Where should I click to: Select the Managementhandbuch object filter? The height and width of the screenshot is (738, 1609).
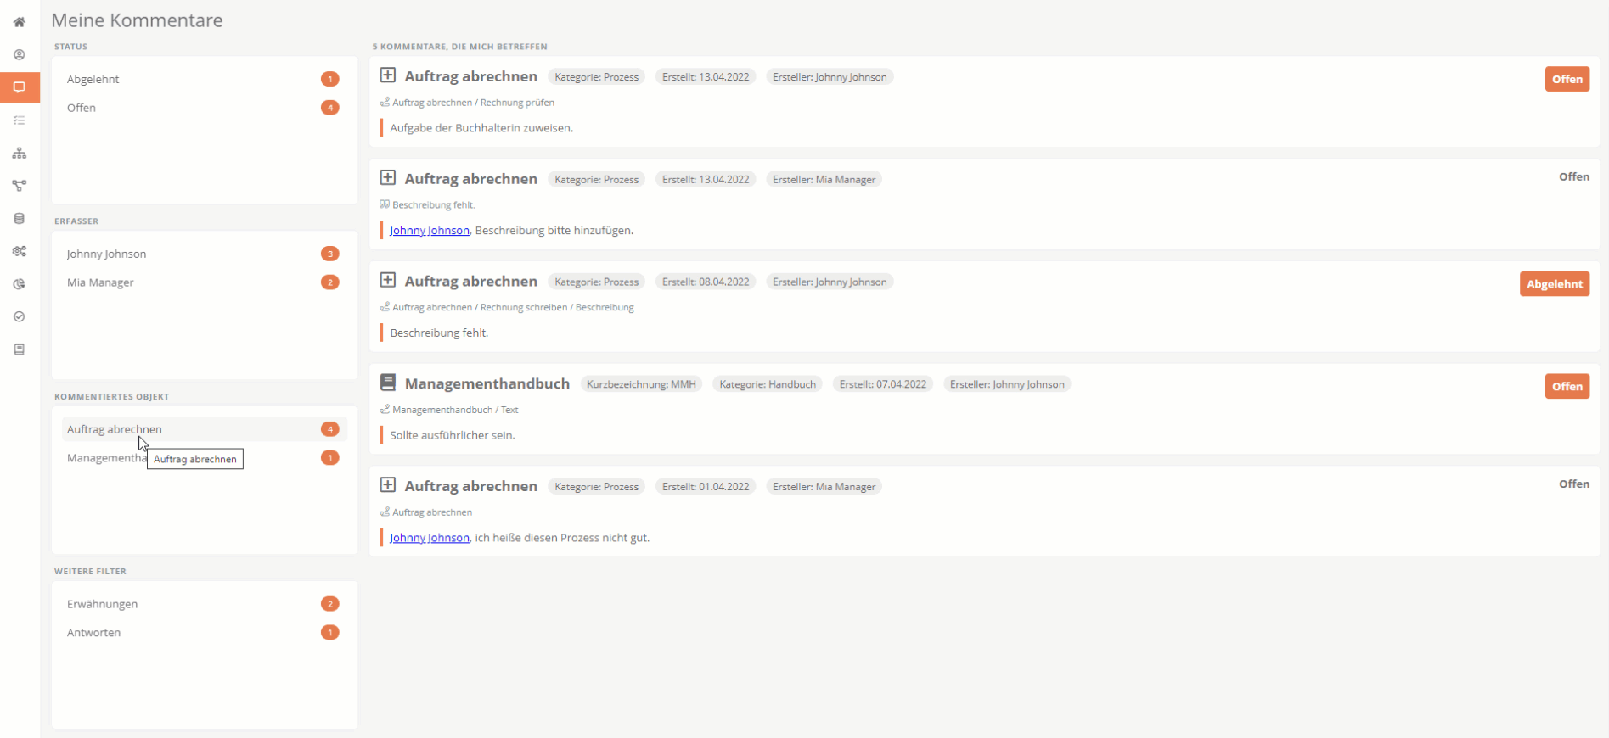pyautogui.click(x=204, y=458)
